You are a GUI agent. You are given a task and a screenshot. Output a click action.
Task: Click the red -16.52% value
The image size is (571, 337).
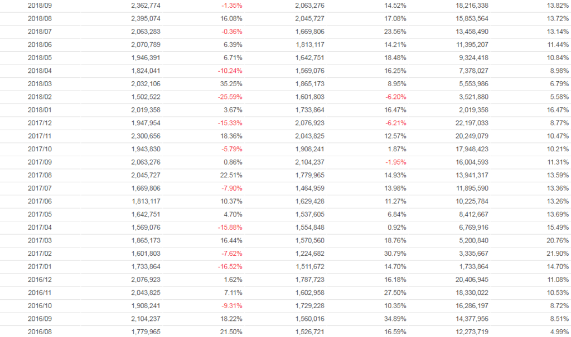(230, 267)
